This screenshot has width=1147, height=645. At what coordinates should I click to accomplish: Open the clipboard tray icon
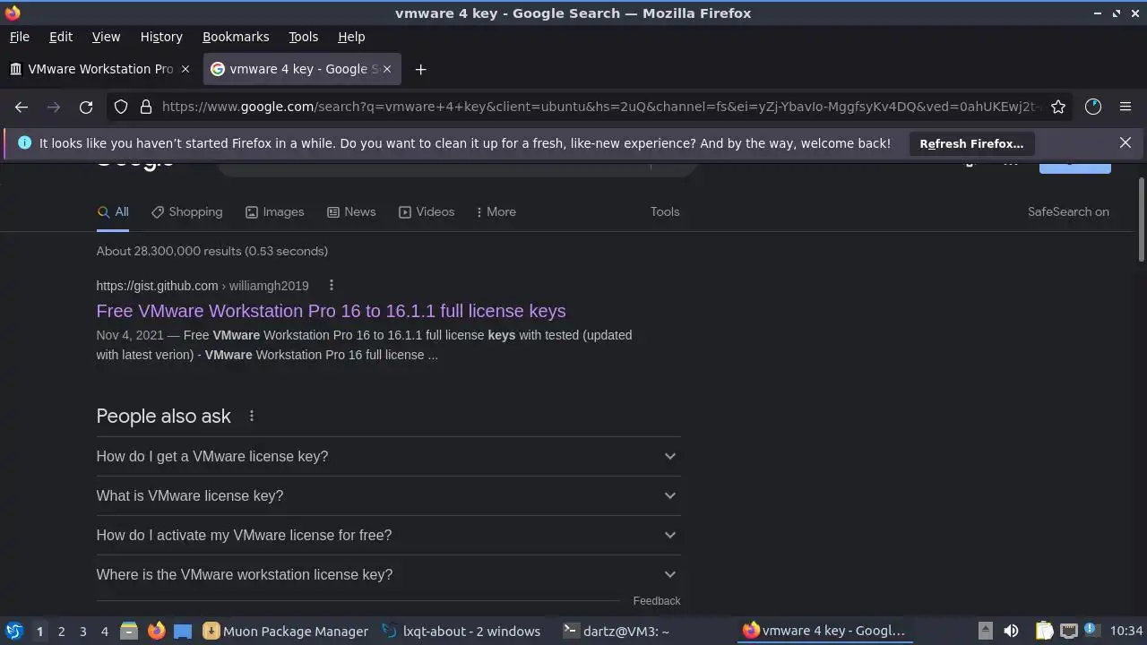coord(1044,631)
